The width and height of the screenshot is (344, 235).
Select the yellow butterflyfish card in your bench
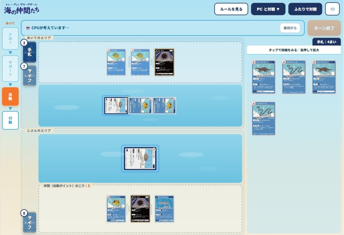point(116,209)
